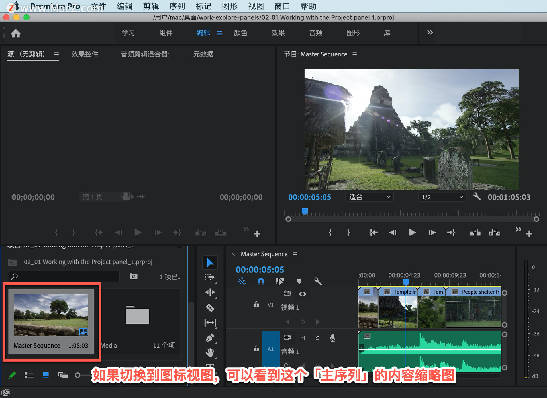This screenshot has height=398, width=547.
Task: Toggle lock on A1 track
Action: 256,349
